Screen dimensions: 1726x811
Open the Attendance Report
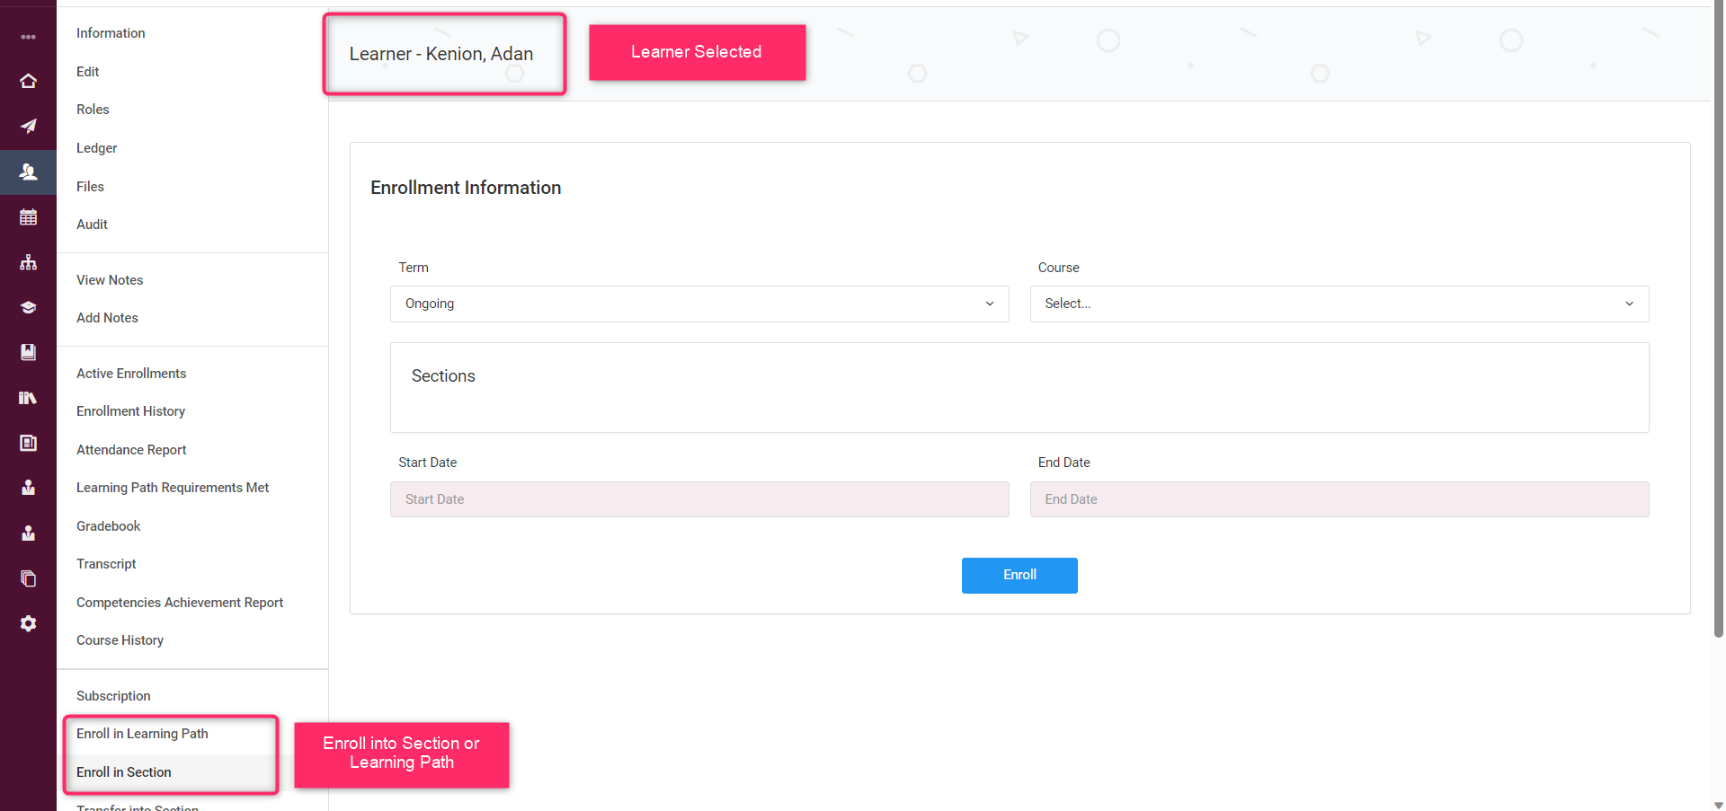coord(131,450)
